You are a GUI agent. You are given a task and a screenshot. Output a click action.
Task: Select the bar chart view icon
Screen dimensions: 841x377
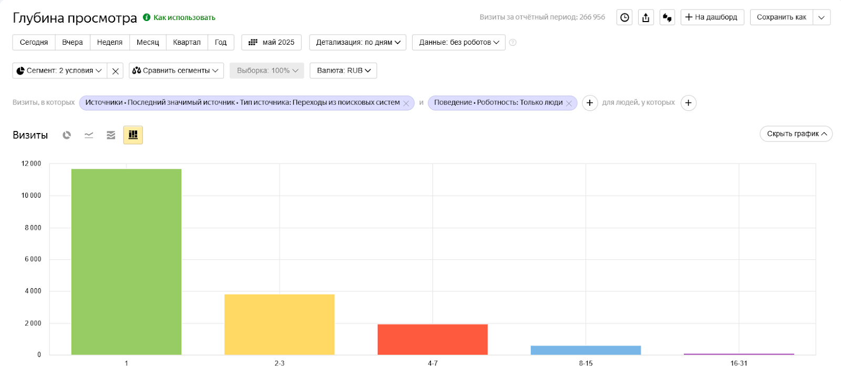coord(133,135)
